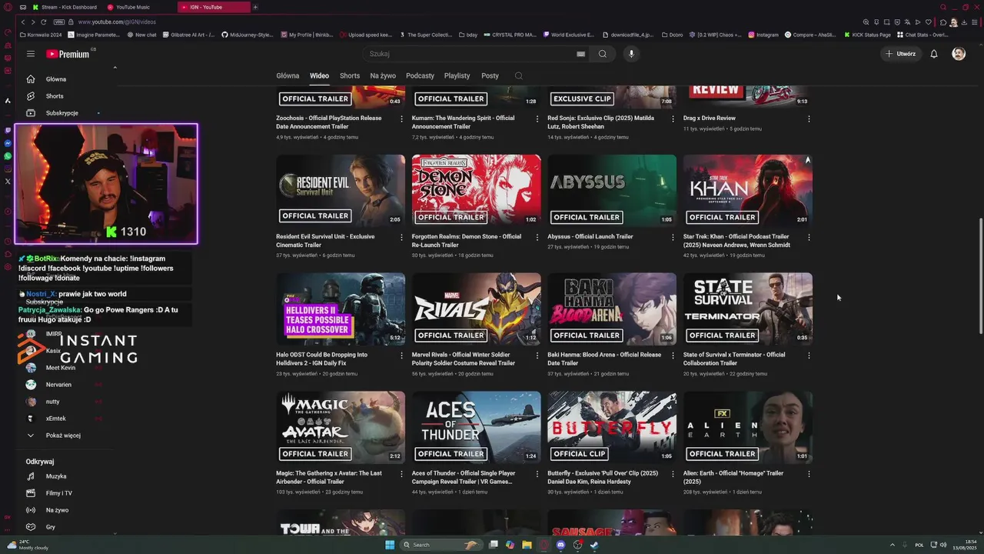The image size is (984, 554).
Task: Open options menu for Alien: Earth trailer
Action: coord(809,474)
